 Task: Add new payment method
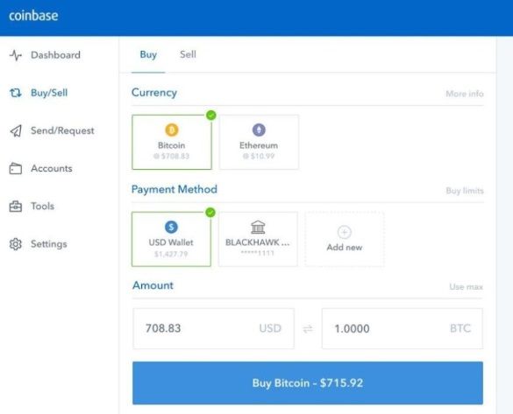click(344, 239)
